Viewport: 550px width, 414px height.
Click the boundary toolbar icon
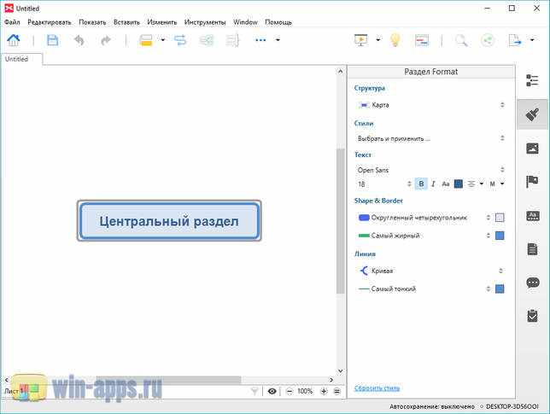point(207,40)
